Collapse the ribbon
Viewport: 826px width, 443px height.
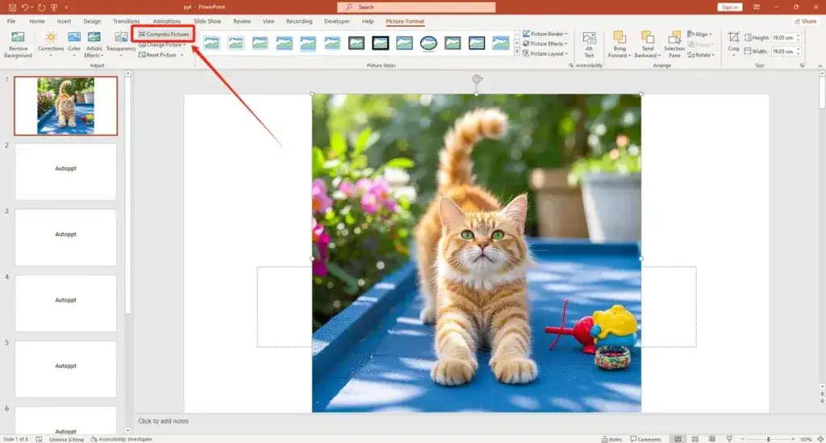820,66
